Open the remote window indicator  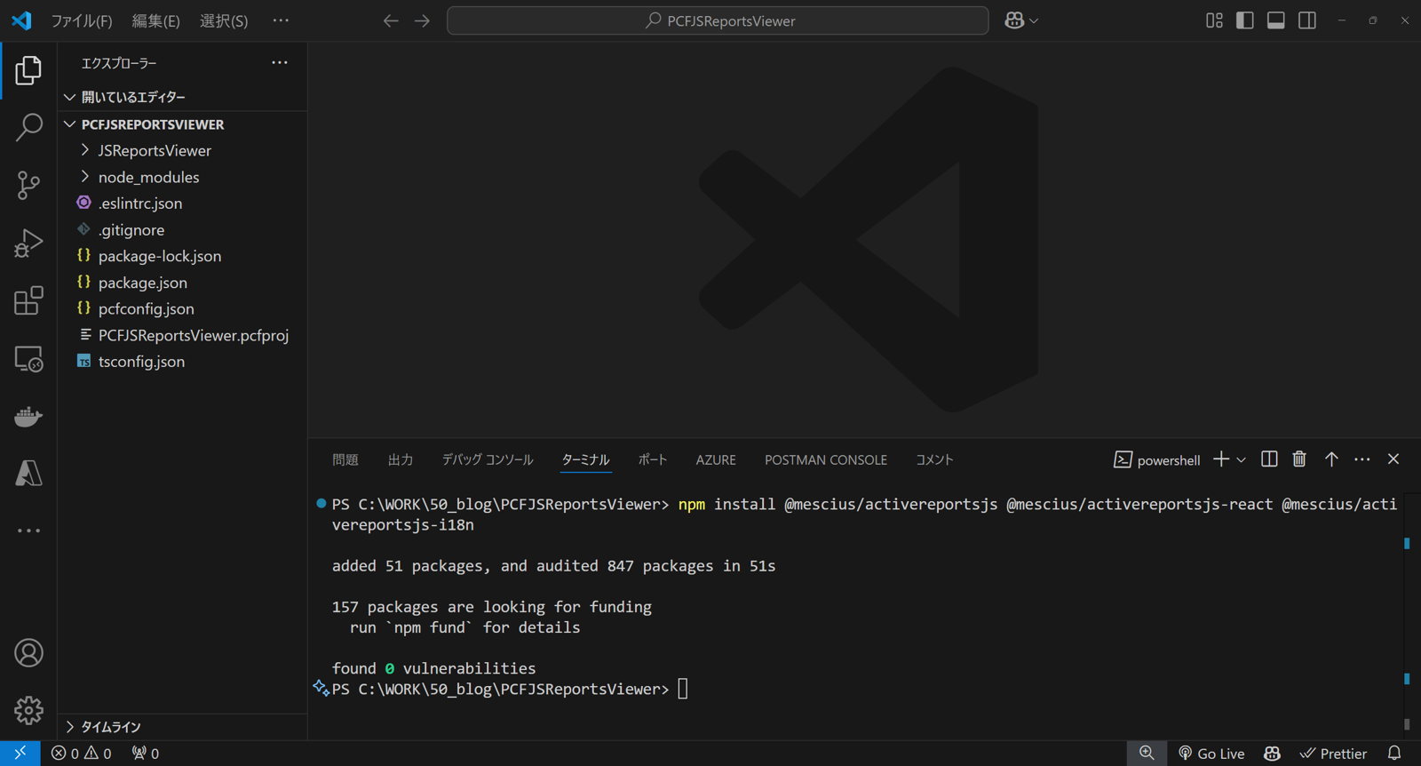point(20,754)
